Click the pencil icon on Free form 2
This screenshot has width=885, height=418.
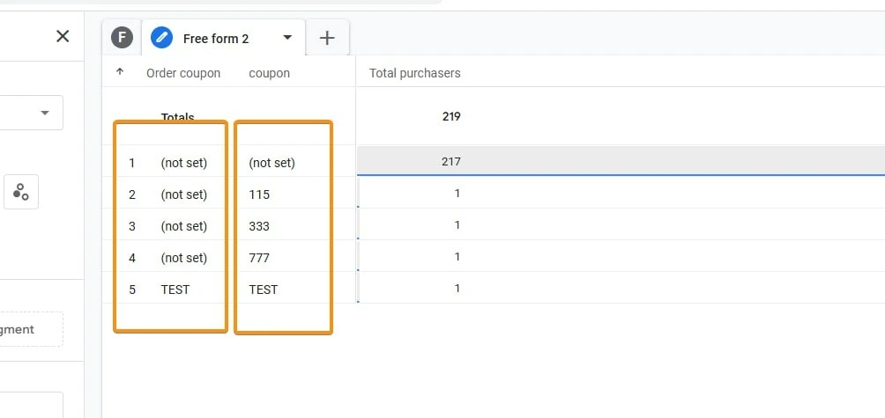pyautogui.click(x=161, y=38)
